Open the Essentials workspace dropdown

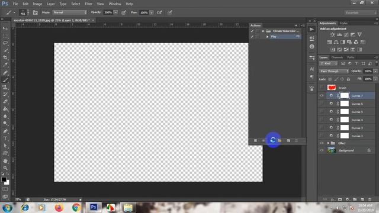pyautogui.click(x=360, y=12)
